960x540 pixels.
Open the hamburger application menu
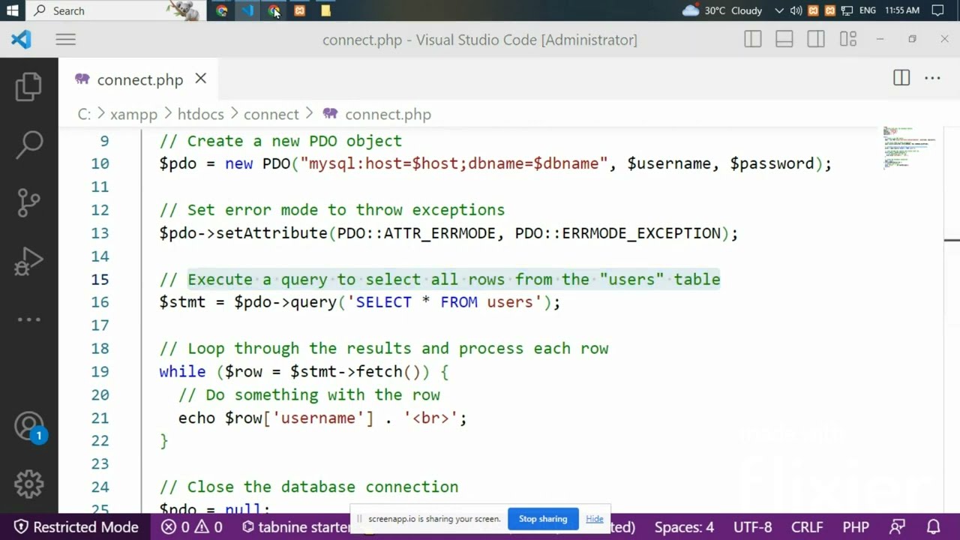65,40
